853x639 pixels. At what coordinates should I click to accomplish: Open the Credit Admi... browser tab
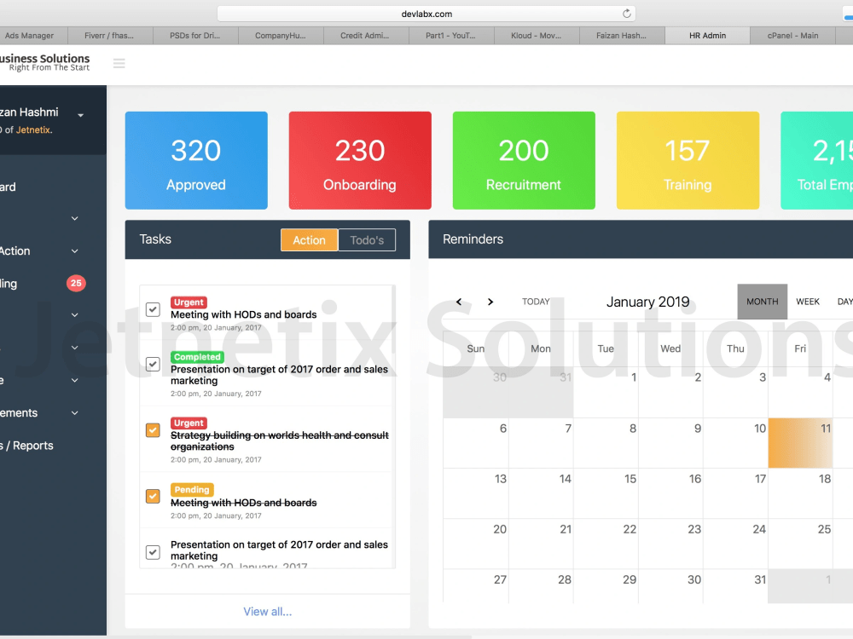[364, 35]
